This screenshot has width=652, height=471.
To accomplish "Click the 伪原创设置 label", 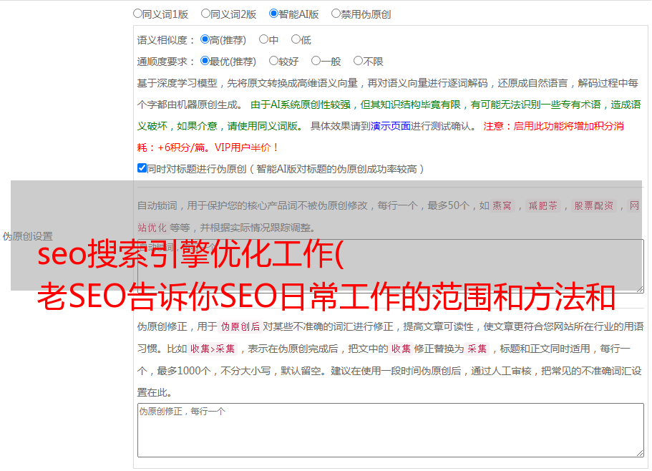I will (28, 236).
